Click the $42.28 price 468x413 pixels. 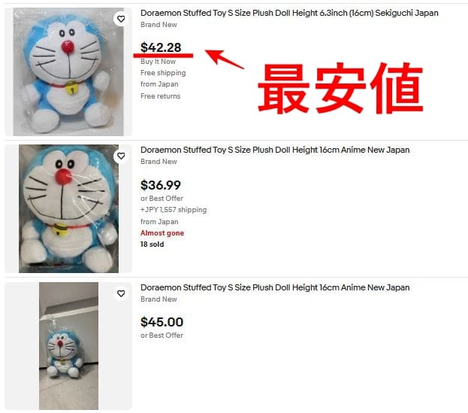point(161,47)
